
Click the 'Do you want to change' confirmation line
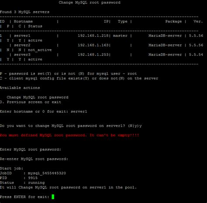(x=71, y=126)
